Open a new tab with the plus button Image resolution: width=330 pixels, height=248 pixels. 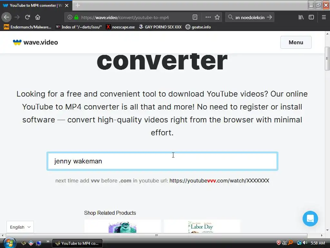pos(78,5)
